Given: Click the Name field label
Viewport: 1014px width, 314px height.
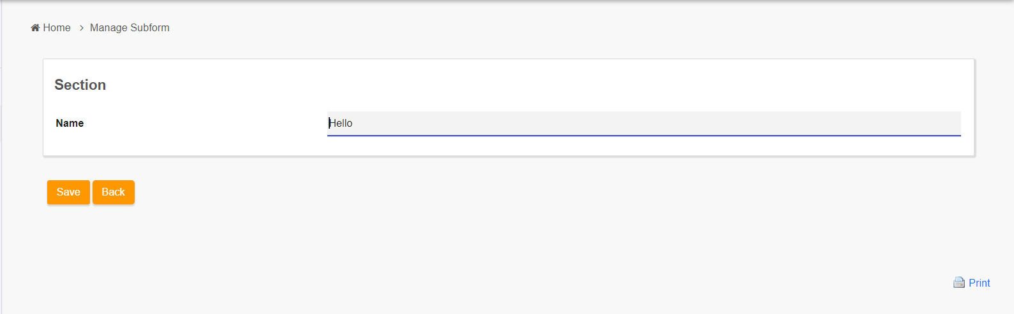Looking at the screenshot, I should [70, 123].
